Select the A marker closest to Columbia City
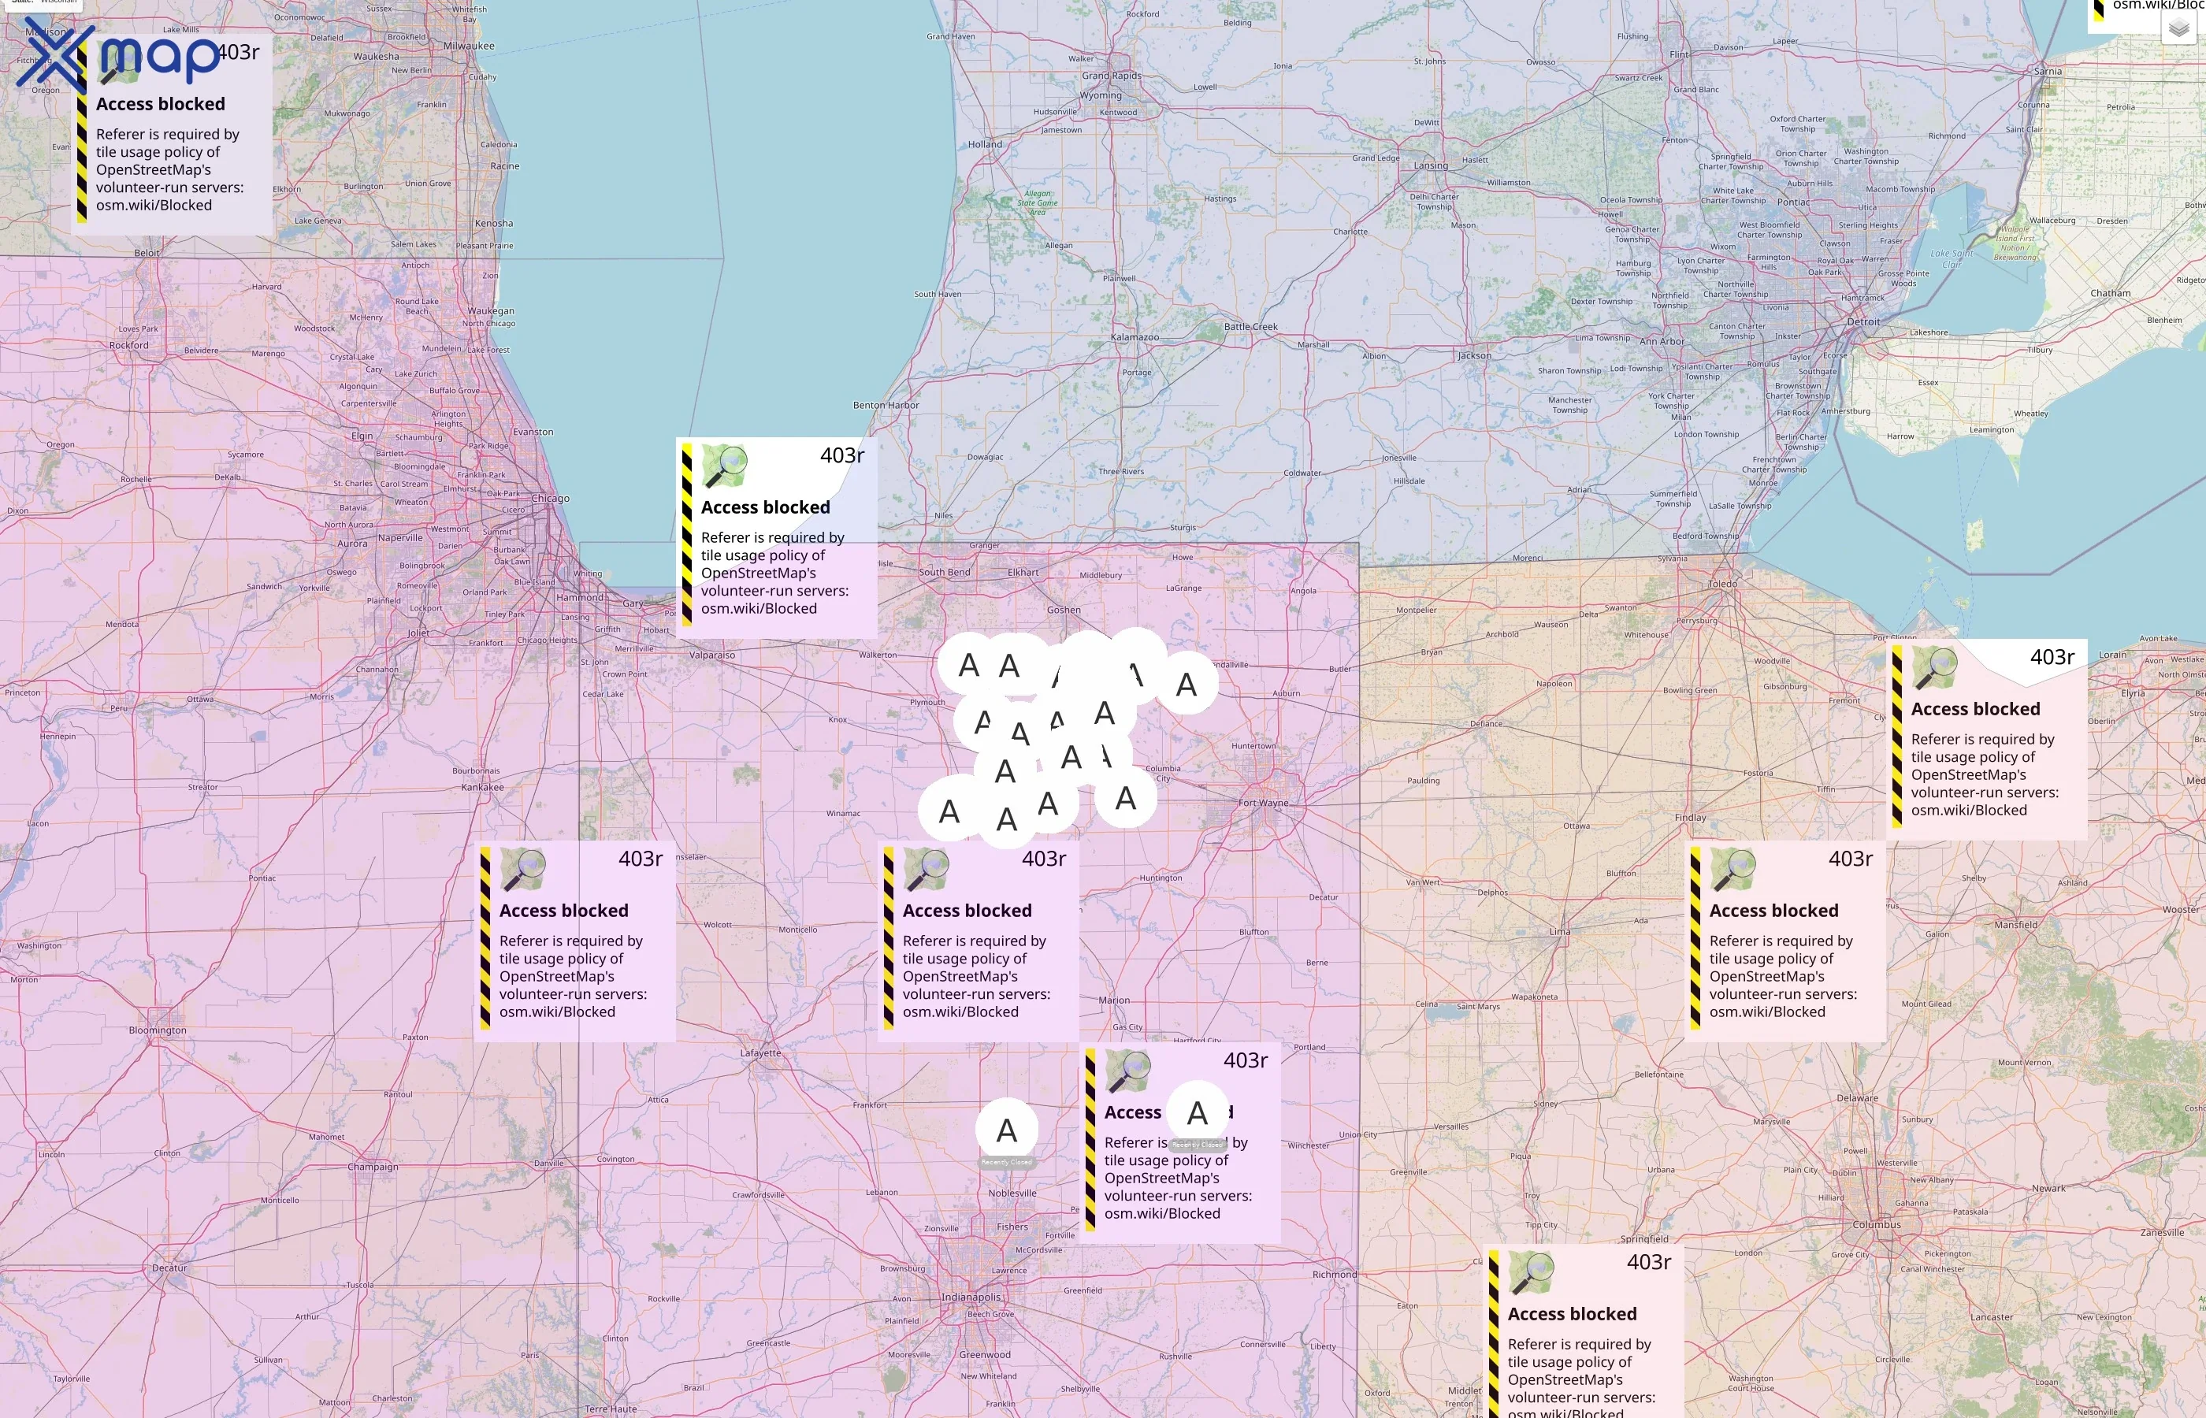The height and width of the screenshot is (1418, 2206). click(x=1125, y=797)
